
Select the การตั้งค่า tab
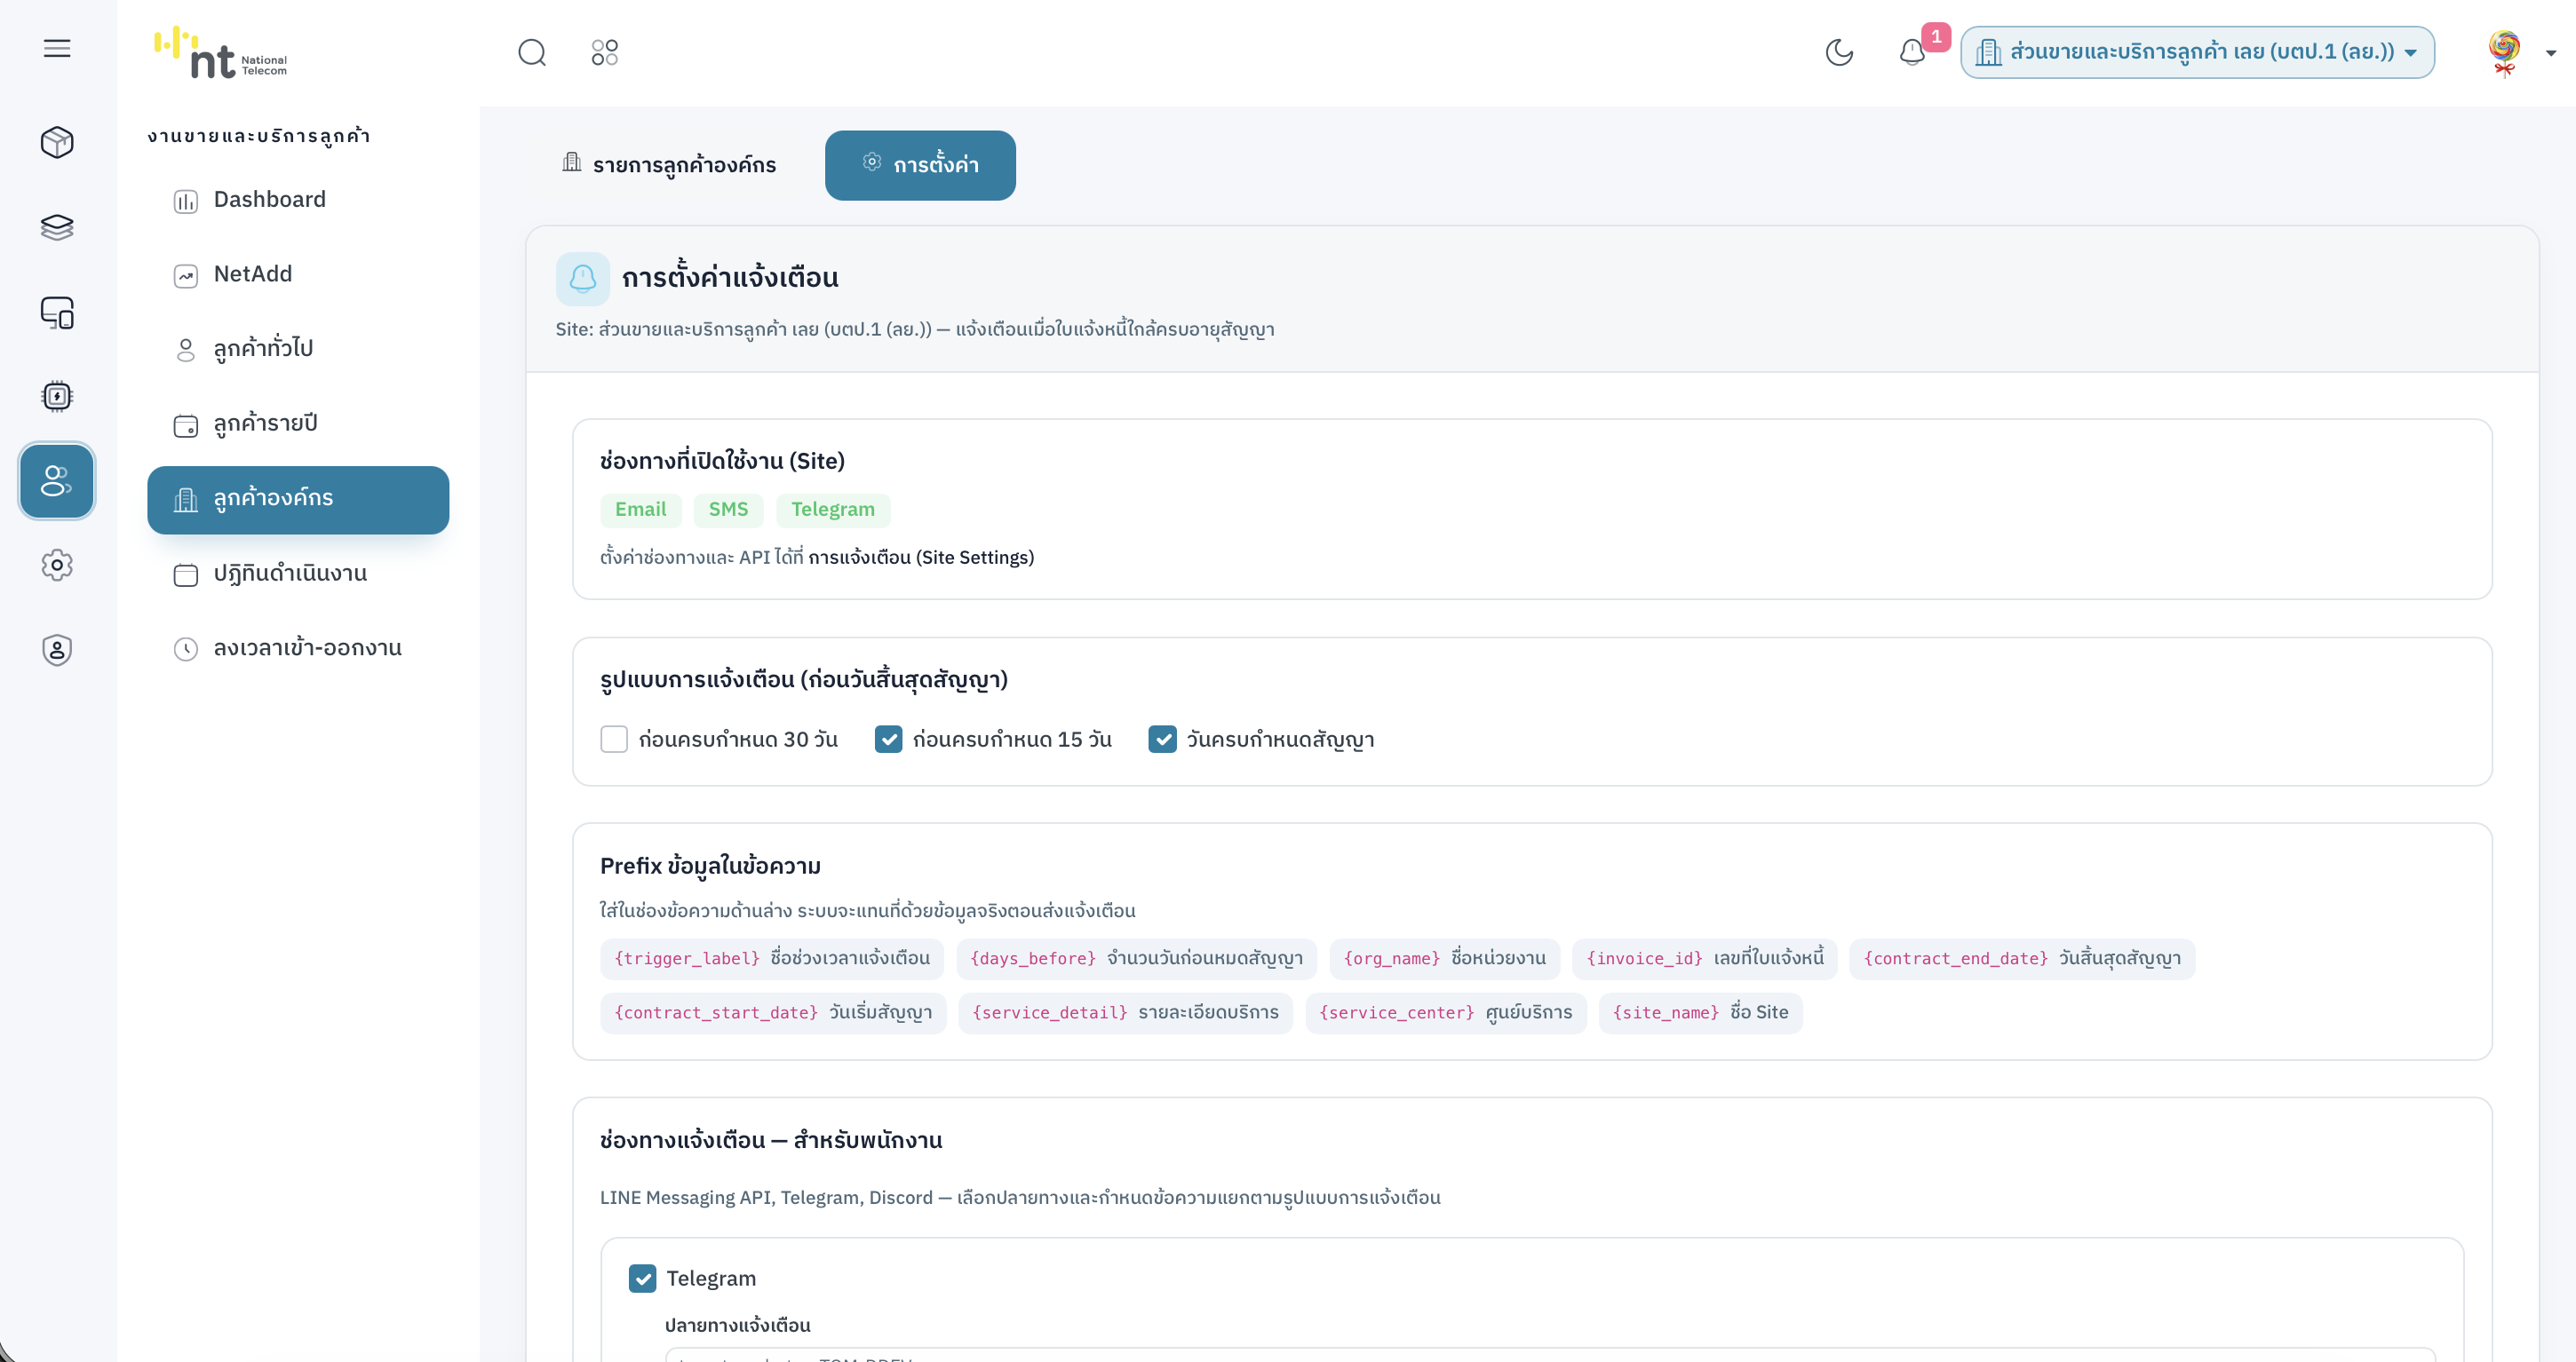(920, 165)
